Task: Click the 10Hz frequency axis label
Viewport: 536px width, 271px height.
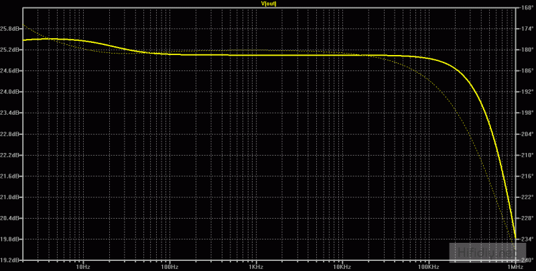Action: click(83, 266)
